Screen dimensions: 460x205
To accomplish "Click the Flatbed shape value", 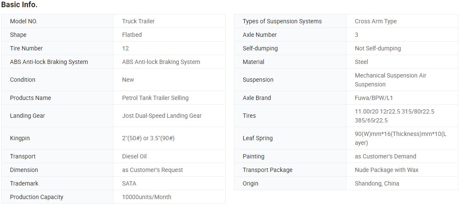I will [132, 35].
